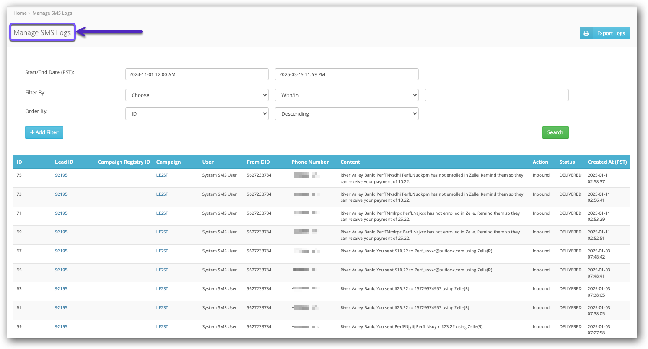Click timestamp 2025-01-03 07:48:42
The height and width of the screenshot is (349, 648).
(x=599, y=254)
